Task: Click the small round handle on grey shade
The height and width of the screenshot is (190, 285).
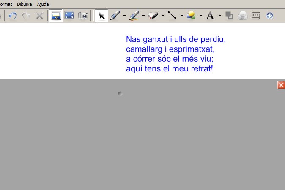Action: click(x=120, y=93)
